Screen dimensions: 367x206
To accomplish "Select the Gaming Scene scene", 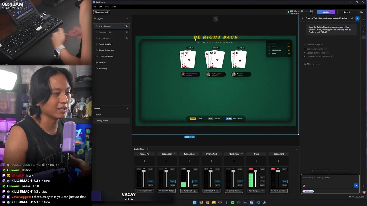I will 112,120.
